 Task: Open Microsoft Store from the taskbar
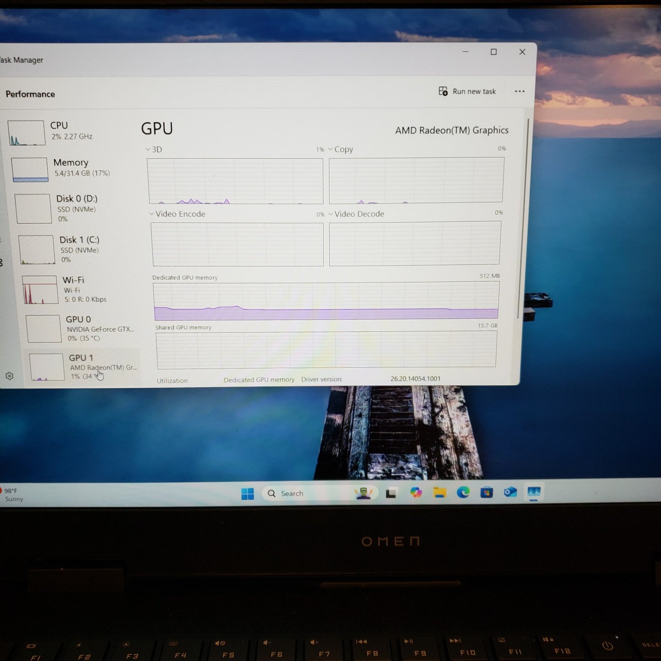(x=487, y=492)
